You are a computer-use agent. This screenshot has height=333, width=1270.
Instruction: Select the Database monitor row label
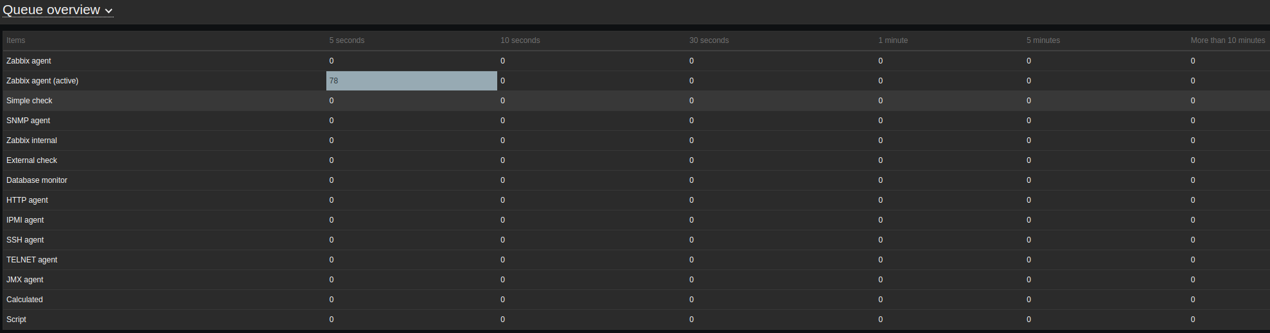37,180
